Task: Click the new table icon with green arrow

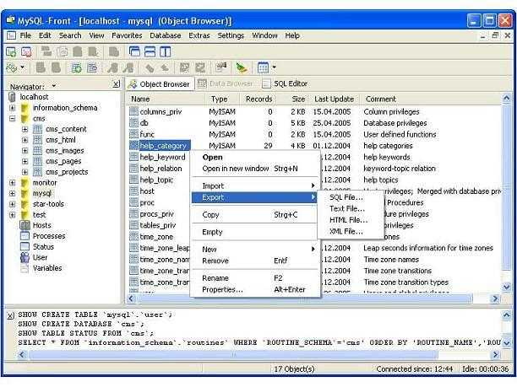Action: (77, 67)
